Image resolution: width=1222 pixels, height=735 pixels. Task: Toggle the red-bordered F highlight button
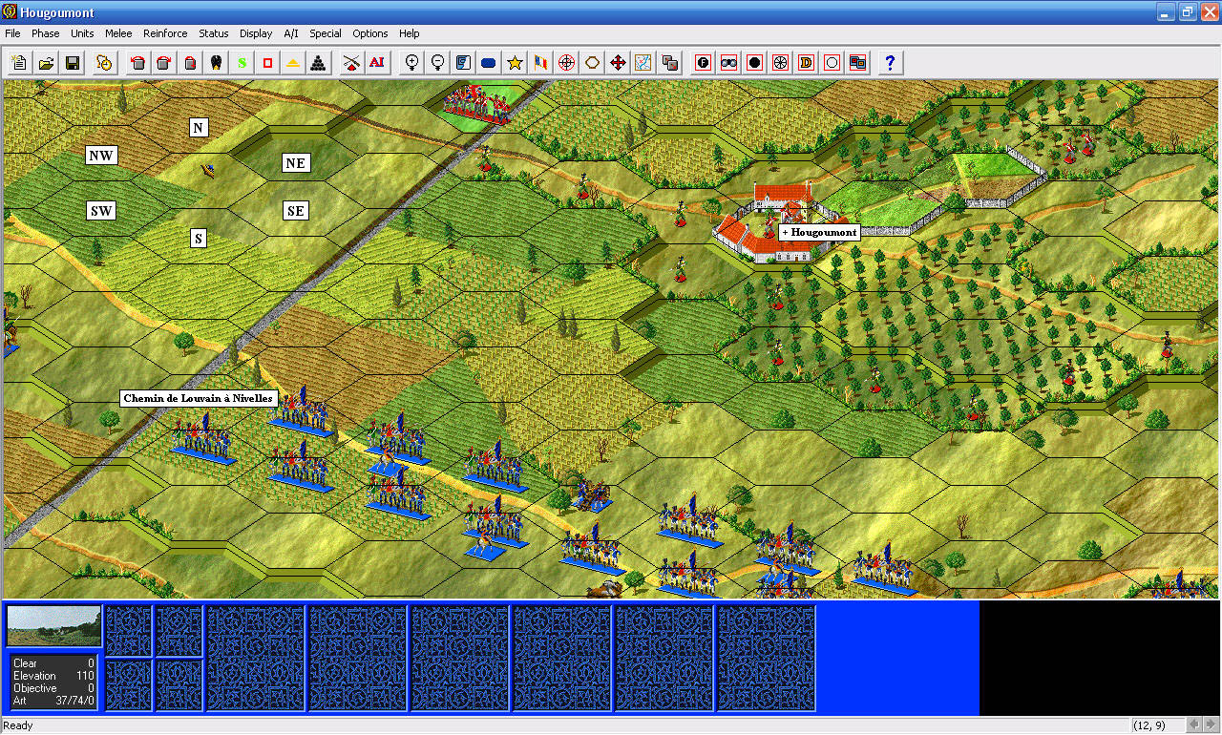pos(703,63)
